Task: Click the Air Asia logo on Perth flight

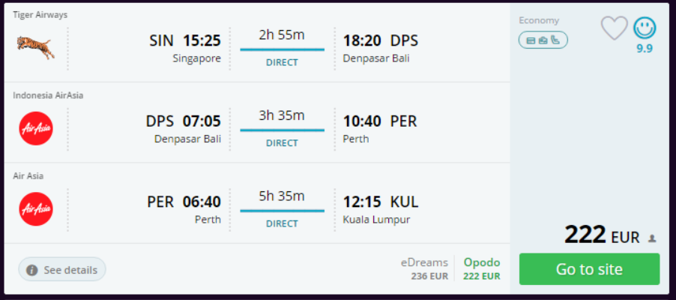Action: tap(36, 209)
